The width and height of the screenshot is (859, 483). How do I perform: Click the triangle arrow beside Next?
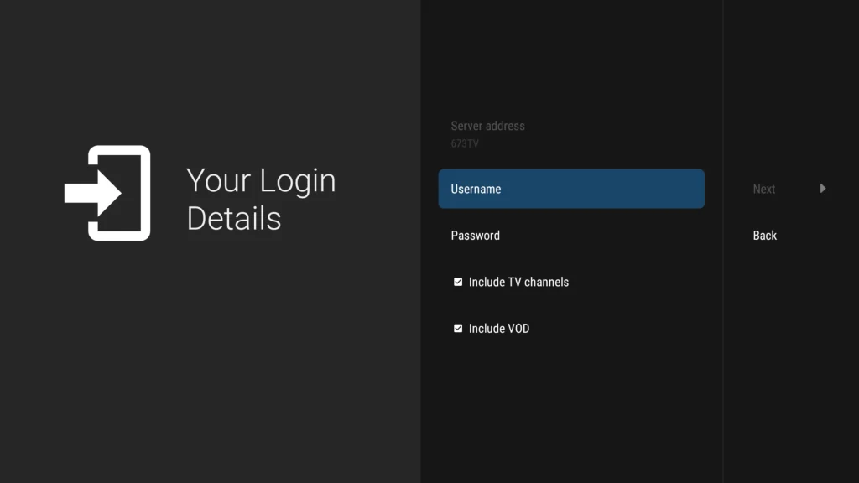click(x=823, y=189)
